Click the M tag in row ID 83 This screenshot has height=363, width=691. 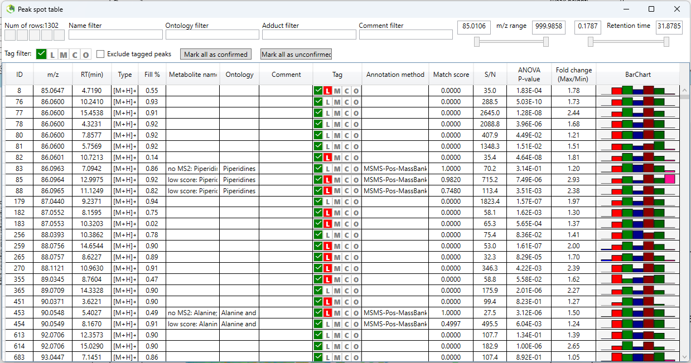[337, 169]
